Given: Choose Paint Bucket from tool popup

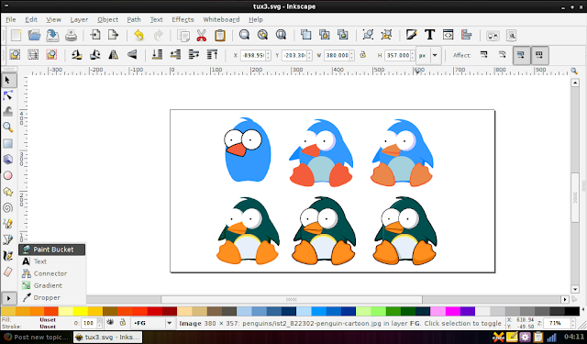Looking at the screenshot, I should (52, 250).
